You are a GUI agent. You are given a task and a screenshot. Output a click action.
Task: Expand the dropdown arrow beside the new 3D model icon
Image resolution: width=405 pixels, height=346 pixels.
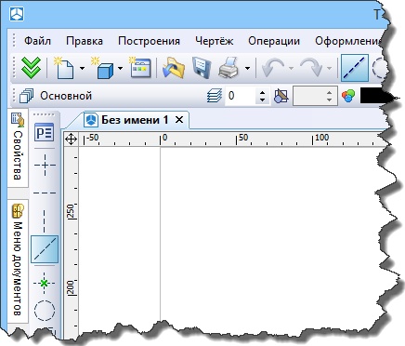[120, 68]
